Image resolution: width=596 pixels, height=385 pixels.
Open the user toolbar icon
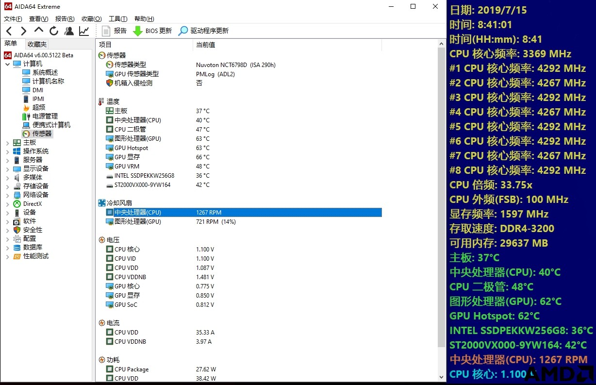pos(69,31)
